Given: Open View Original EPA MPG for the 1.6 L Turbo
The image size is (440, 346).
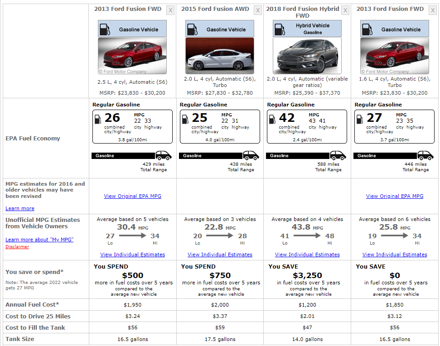Looking at the screenshot, I should click(x=395, y=196).
